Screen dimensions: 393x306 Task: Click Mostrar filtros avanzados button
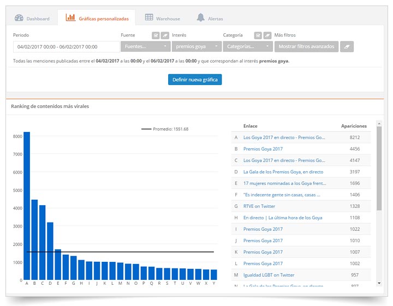[306, 46]
